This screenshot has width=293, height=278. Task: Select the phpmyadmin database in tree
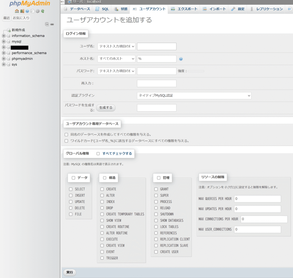tap(22, 59)
